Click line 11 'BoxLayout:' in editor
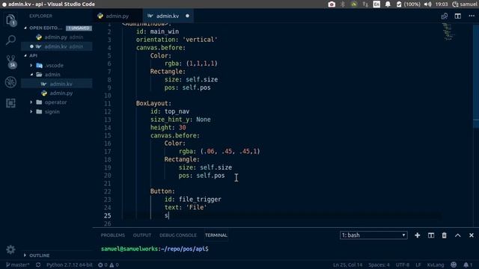479x269 pixels. (x=153, y=103)
